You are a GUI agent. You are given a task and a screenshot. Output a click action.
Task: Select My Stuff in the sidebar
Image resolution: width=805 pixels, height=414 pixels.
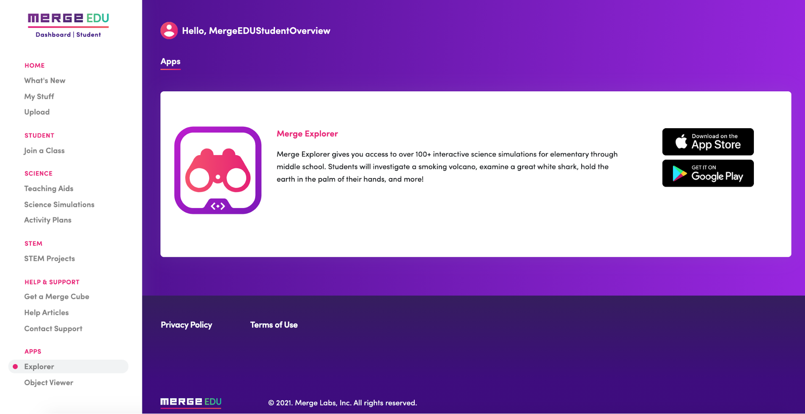tap(39, 96)
